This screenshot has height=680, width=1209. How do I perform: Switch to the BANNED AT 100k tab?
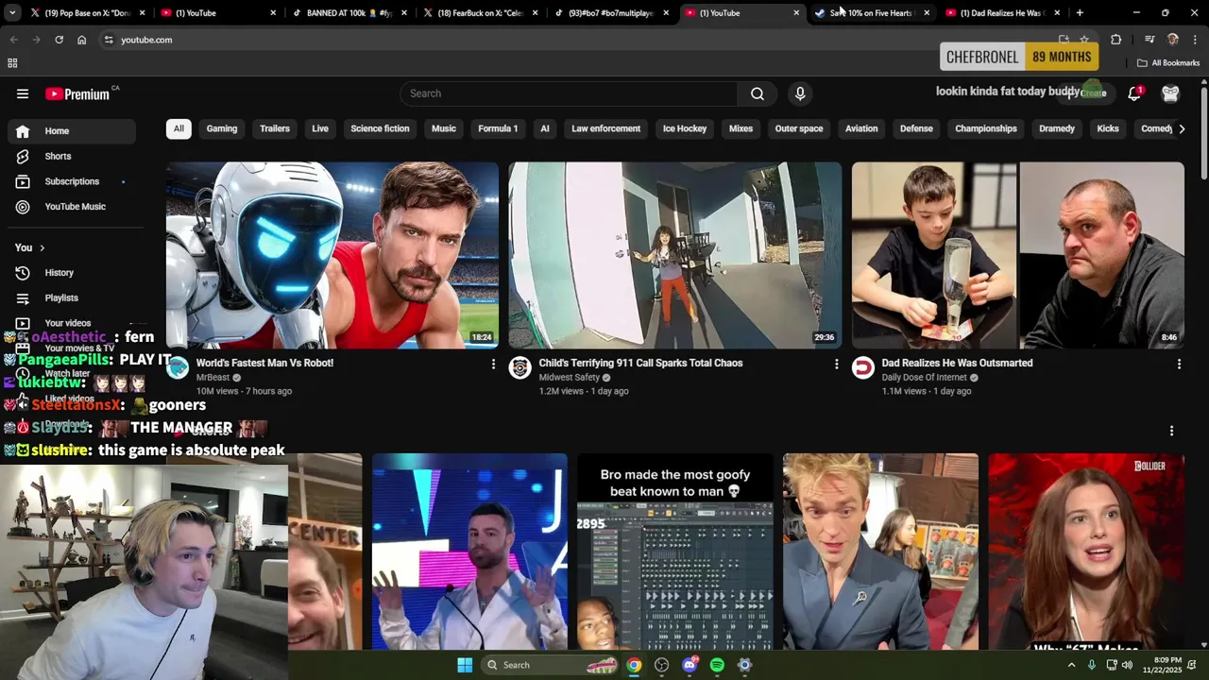click(x=348, y=13)
